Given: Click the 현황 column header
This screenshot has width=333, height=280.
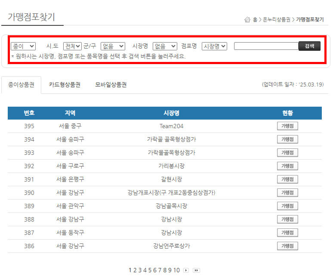Looking at the screenshot, I should tap(287, 113).
